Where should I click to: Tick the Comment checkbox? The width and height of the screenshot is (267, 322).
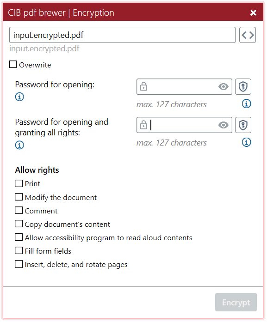click(19, 211)
